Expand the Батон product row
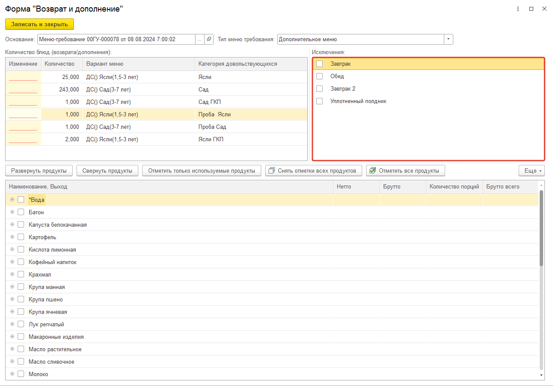Viewport: 553px width, 386px height. coord(12,212)
